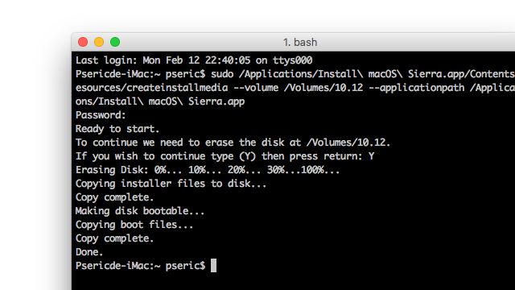Click the first 'Copy complete.' line
The width and height of the screenshot is (515, 290).
coord(114,197)
